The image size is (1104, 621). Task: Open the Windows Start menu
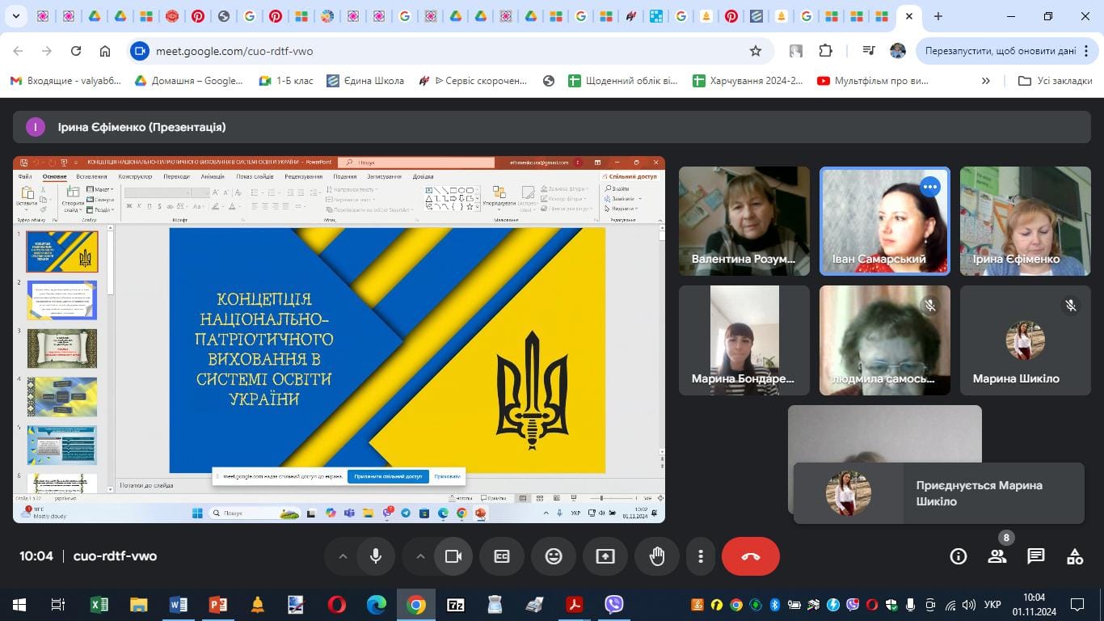point(19,605)
